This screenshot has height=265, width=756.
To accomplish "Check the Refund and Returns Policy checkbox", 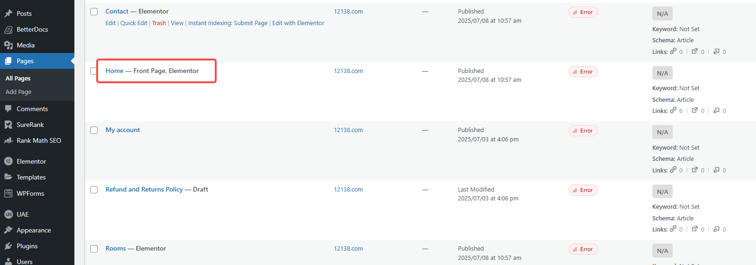I will 94,190.
